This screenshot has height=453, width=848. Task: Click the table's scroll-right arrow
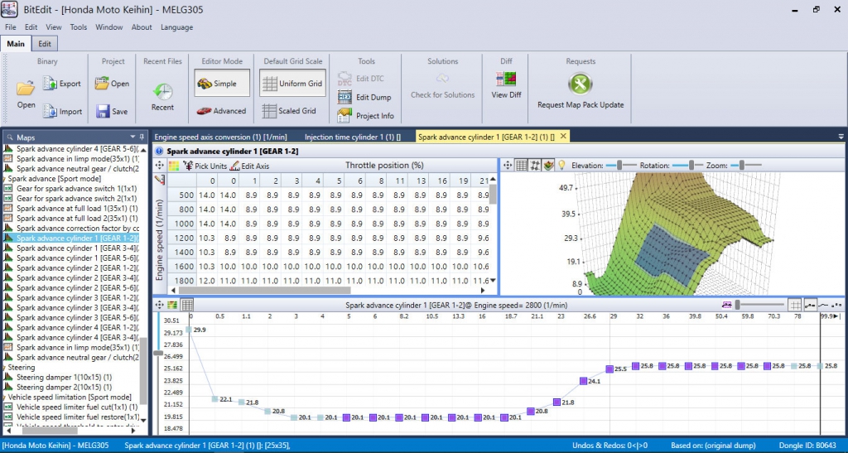point(483,291)
